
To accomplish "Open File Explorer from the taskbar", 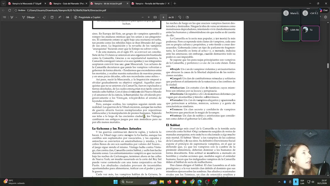I will tap(162, 182).
